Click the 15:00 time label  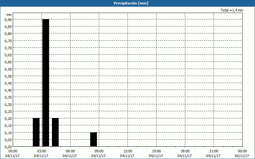156,151
